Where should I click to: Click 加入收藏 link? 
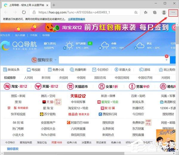tap(20, 35)
